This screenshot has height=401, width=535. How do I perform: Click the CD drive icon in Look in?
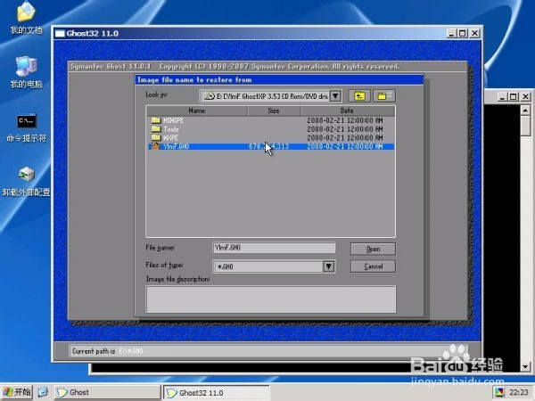point(210,96)
